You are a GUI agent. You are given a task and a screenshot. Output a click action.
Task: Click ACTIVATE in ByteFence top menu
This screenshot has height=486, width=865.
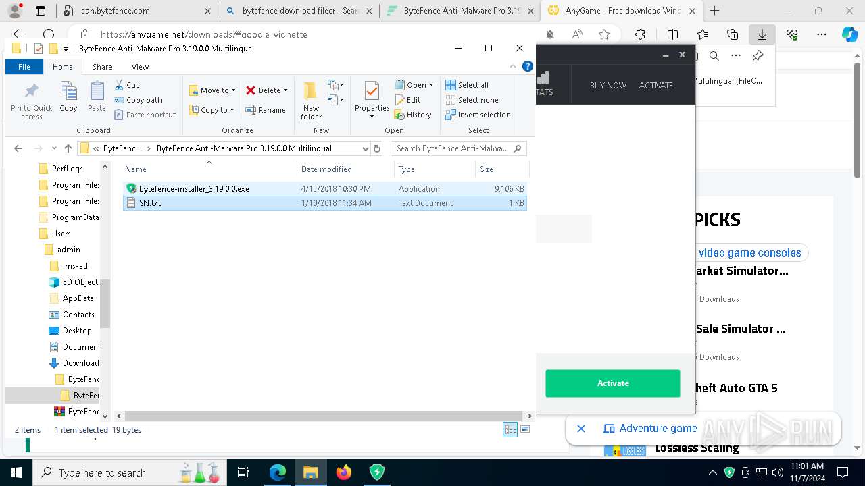click(x=656, y=85)
